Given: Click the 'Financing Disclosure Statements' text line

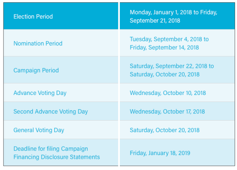Looking at the screenshot, I should click(x=56, y=157).
